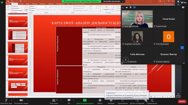Open the Настройки просмотра dropdown
Image resolution: width=188 pixels, height=105 pixels.
113,1
